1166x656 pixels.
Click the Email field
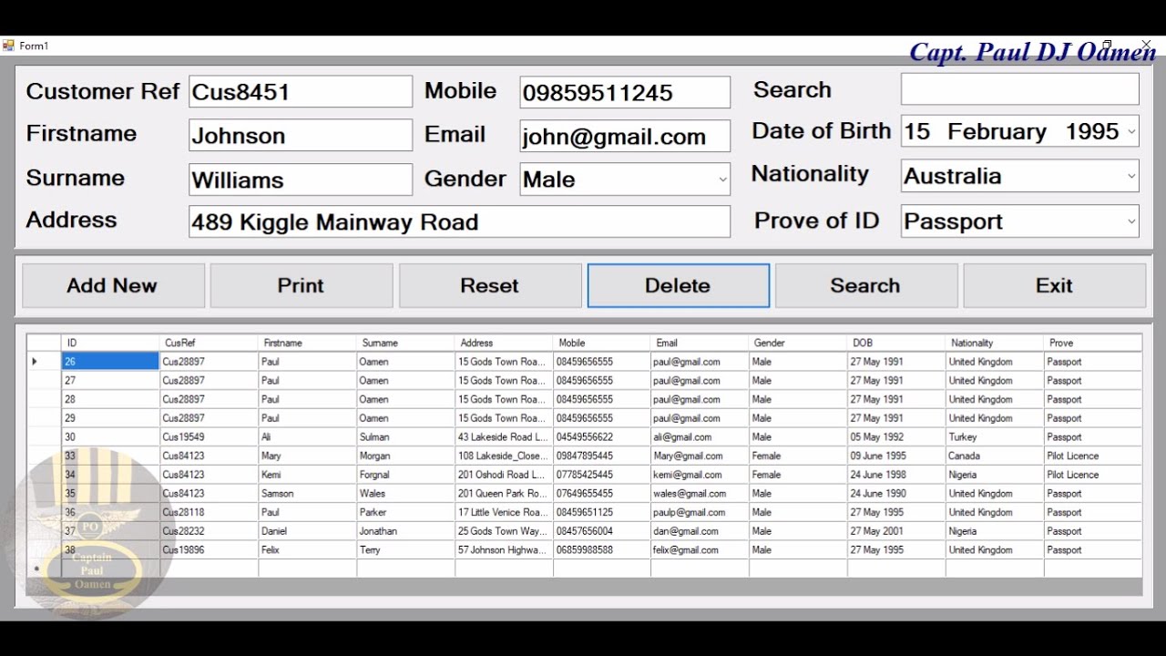click(625, 136)
